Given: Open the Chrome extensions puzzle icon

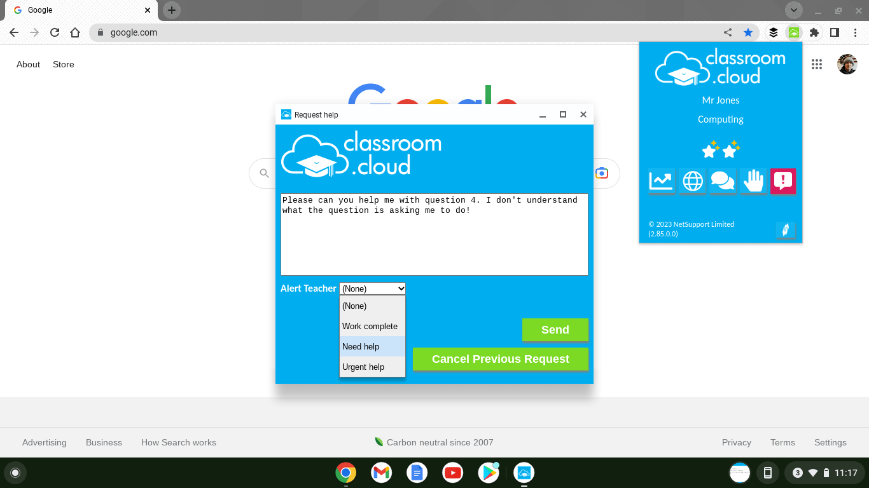Looking at the screenshot, I should pos(814,32).
